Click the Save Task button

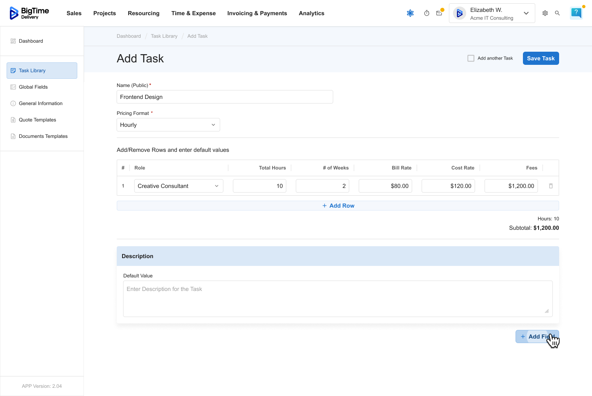(541, 58)
